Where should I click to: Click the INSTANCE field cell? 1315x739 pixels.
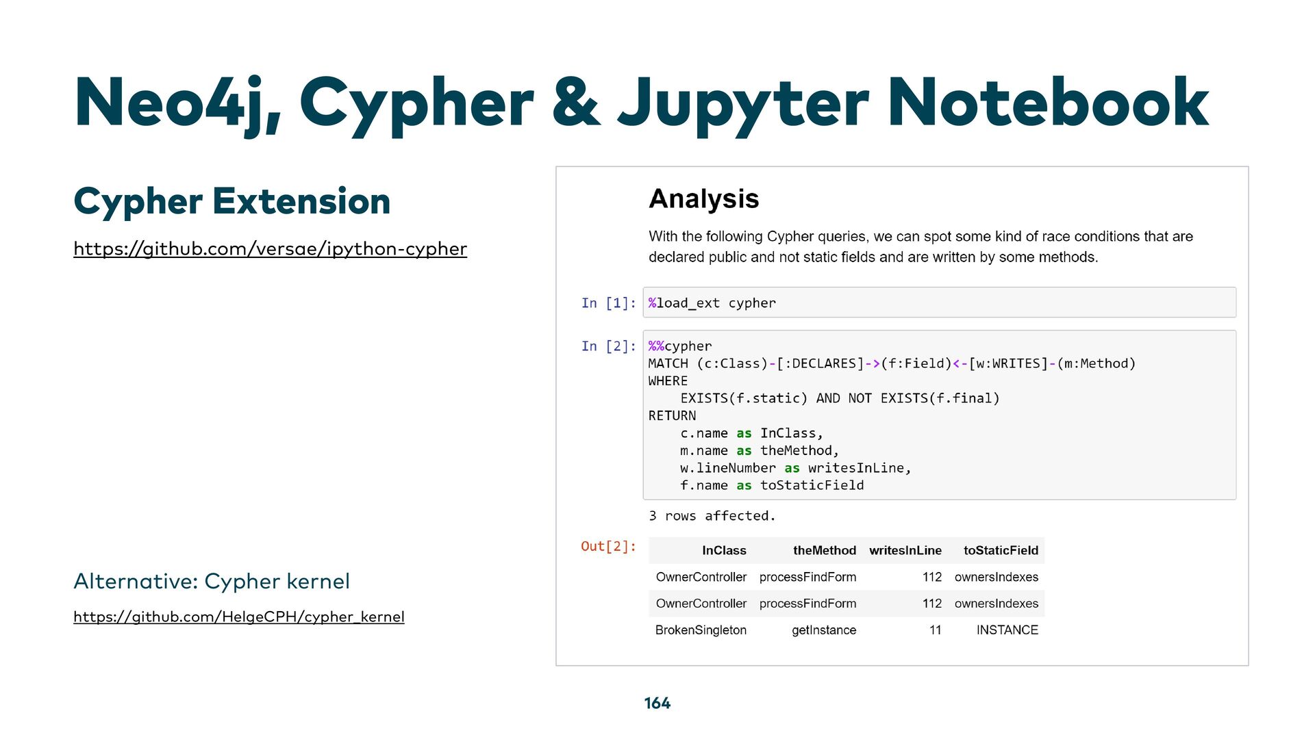click(1006, 630)
